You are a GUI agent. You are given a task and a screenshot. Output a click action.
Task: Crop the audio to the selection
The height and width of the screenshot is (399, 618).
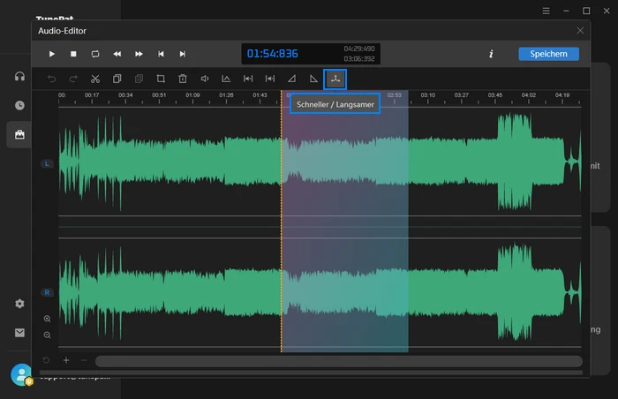click(161, 79)
